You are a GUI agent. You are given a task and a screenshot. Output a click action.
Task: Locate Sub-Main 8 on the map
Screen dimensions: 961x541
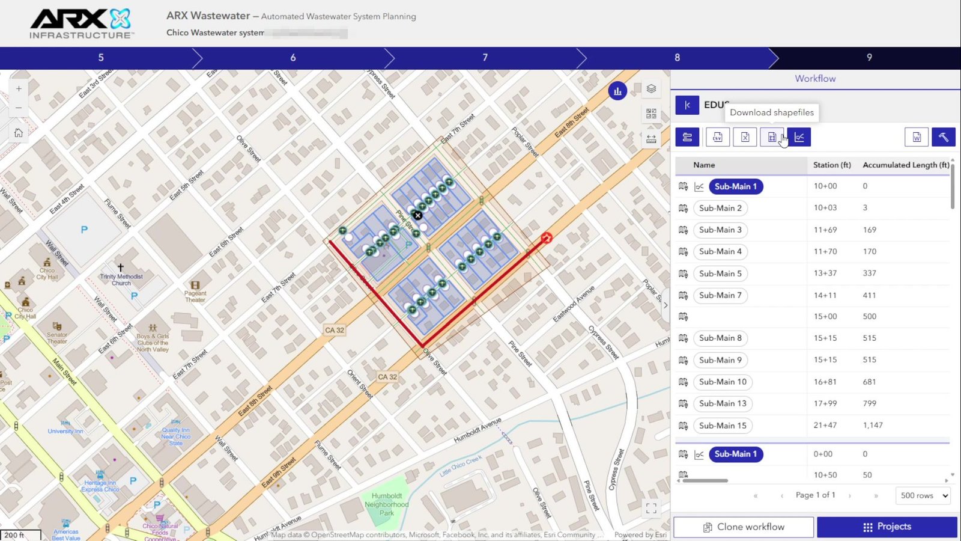683,338
